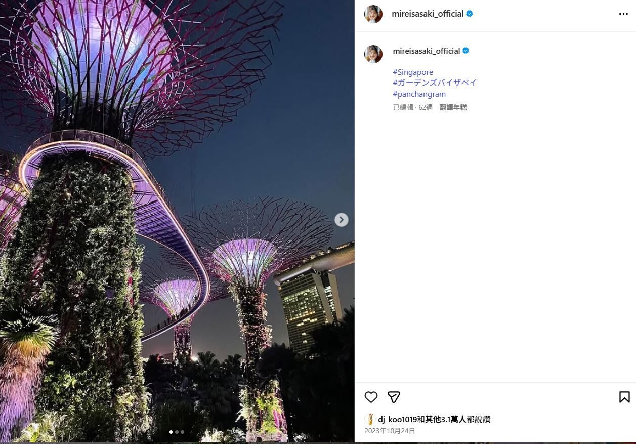Save the post with the bookmark icon
The height and width of the screenshot is (444, 636).
pos(624,397)
